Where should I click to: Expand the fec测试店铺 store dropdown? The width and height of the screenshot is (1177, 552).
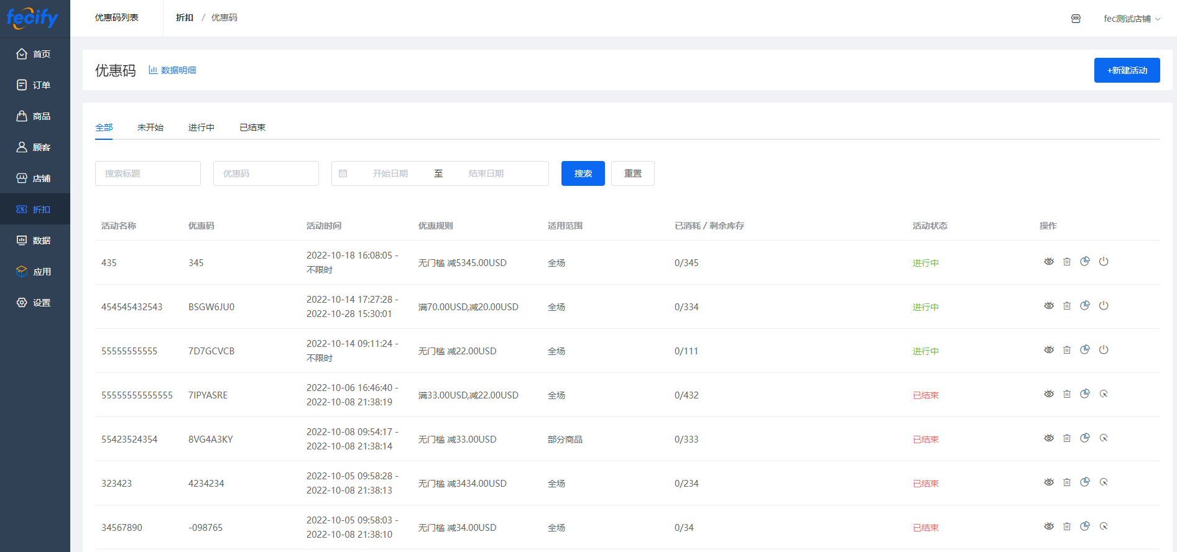coord(1132,19)
